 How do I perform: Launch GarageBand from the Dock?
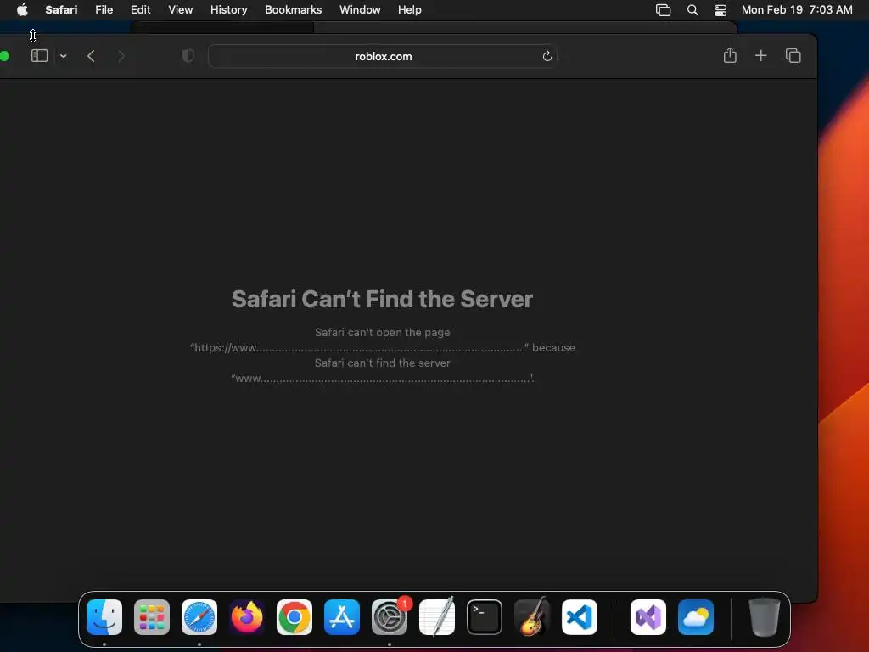[x=532, y=617]
